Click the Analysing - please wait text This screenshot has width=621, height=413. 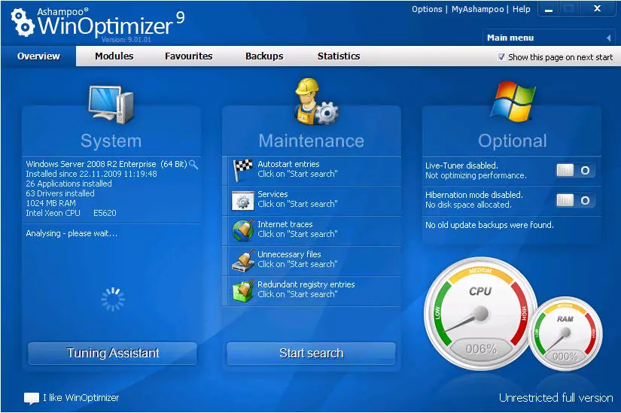pos(72,233)
